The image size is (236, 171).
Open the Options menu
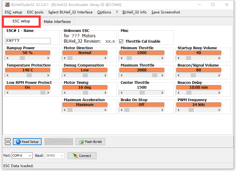coord(104,12)
